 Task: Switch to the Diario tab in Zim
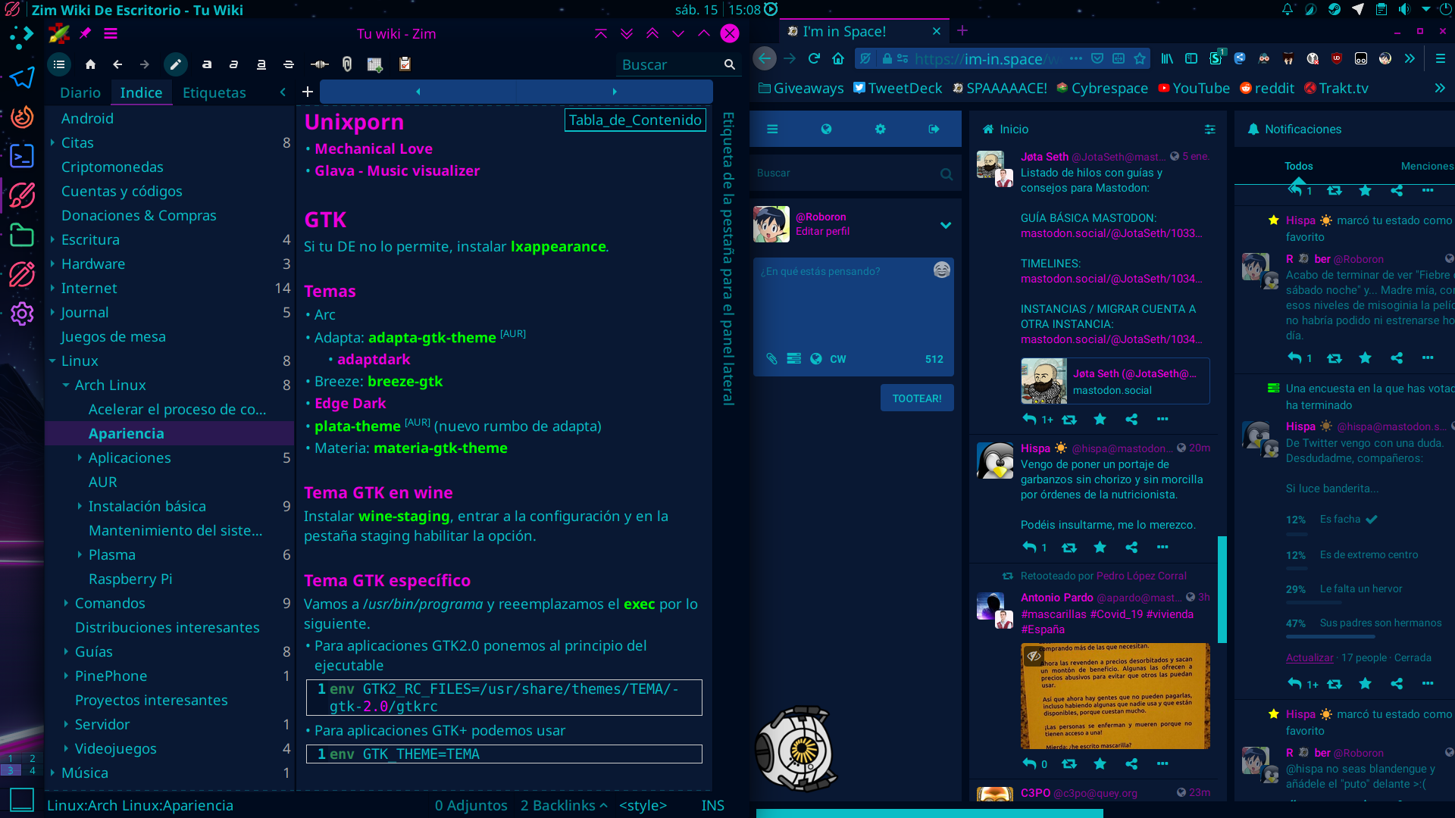79,92
